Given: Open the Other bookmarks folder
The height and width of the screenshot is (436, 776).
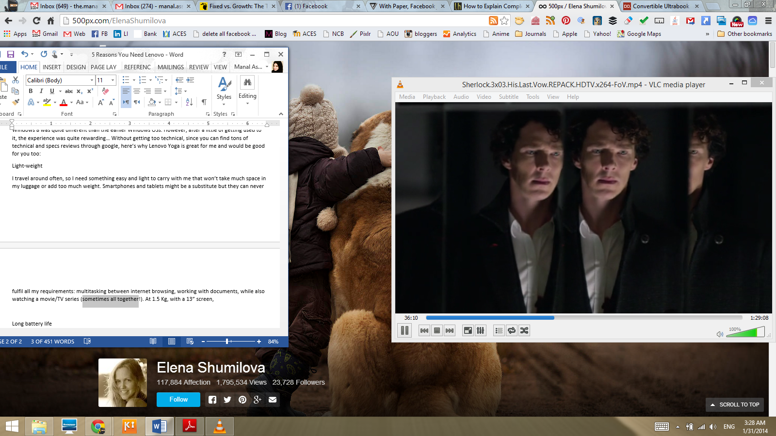Looking at the screenshot, I should pyautogui.click(x=744, y=34).
